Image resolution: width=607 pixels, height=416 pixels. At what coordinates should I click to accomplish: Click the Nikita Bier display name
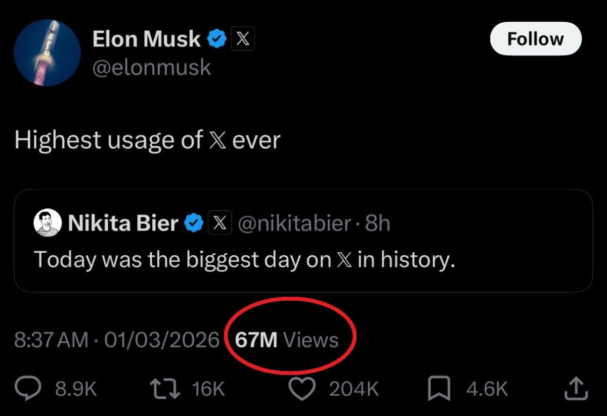click(123, 223)
